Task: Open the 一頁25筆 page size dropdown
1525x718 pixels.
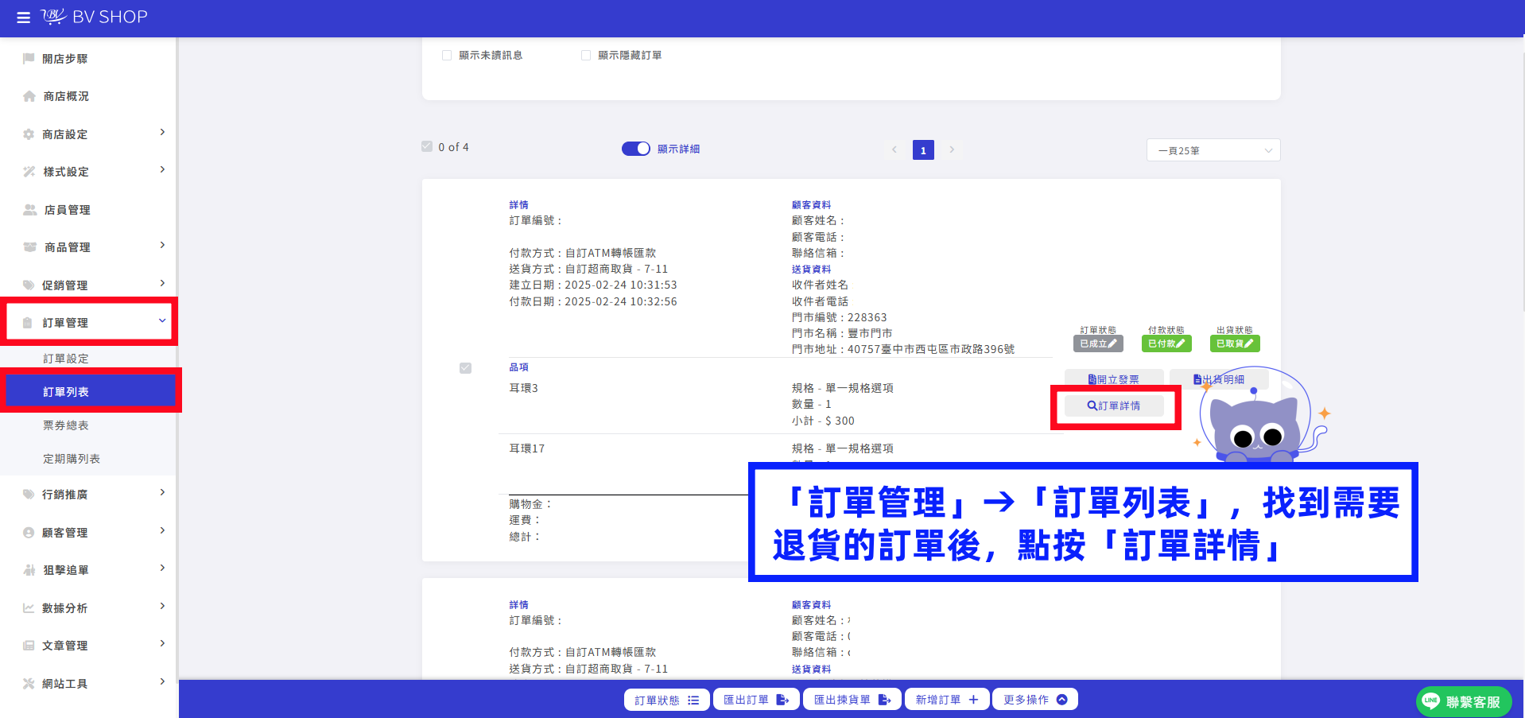Action: point(1213,150)
